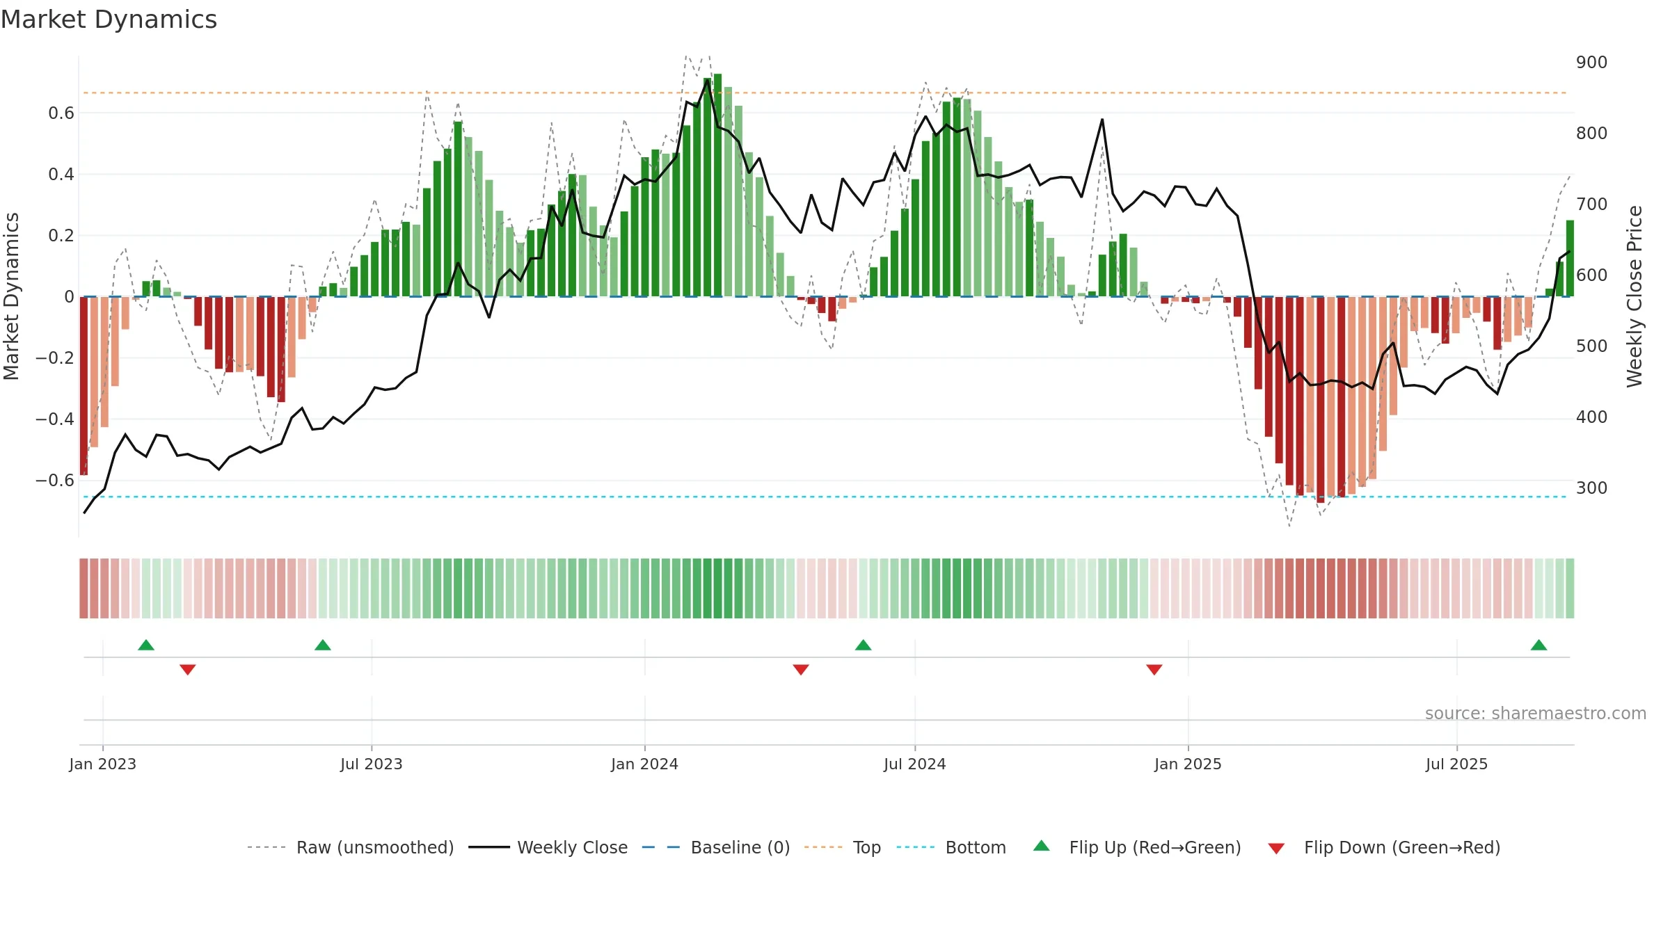This screenshot has height=939, width=1670.
Task: Click the 0.4 left axis tick label
Action: click(x=61, y=174)
